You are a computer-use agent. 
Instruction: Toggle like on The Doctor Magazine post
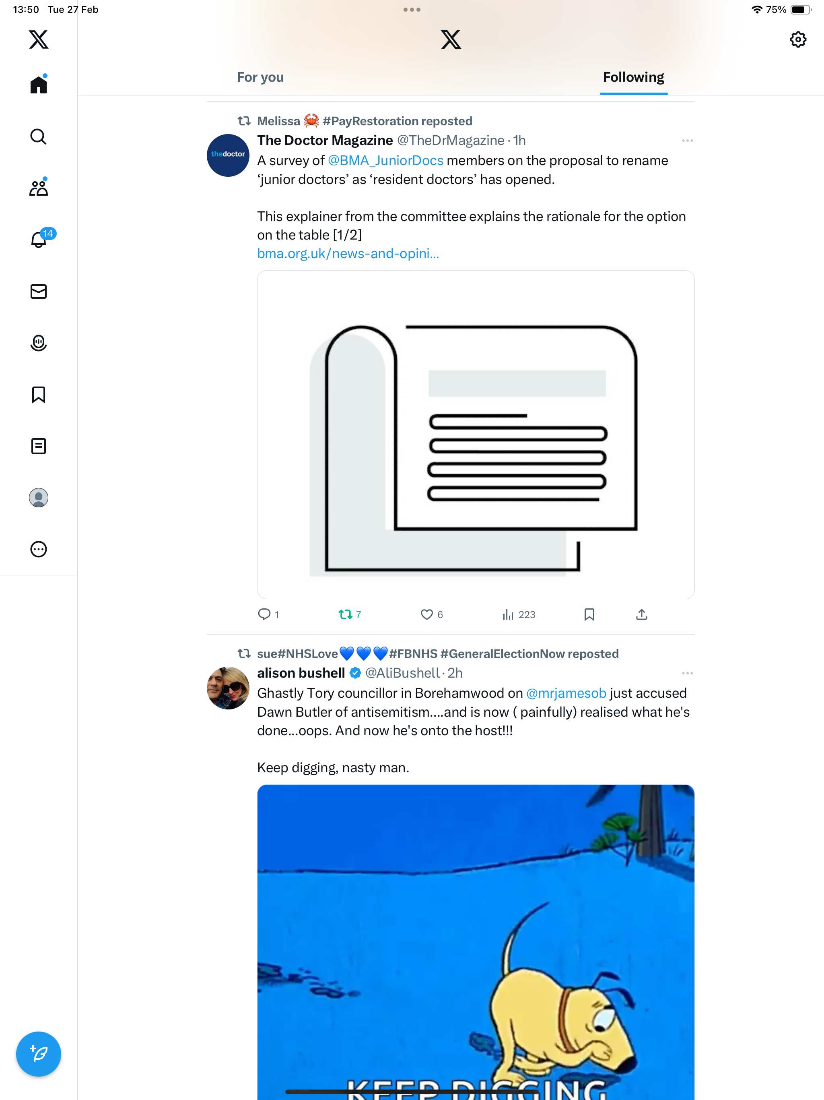click(x=431, y=615)
